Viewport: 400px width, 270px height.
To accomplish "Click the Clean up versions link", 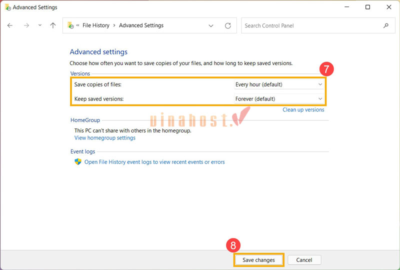I will [x=303, y=110].
